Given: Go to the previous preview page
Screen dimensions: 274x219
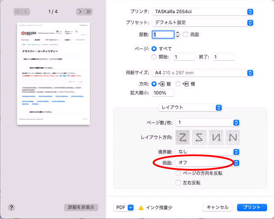Looking at the screenshot, I should (26, 12).
